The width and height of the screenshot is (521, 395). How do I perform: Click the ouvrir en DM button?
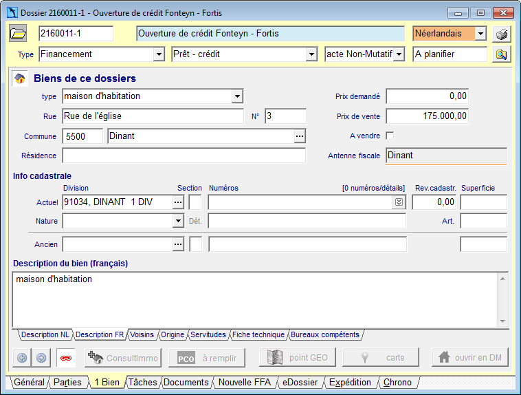[x=470, y=357]
